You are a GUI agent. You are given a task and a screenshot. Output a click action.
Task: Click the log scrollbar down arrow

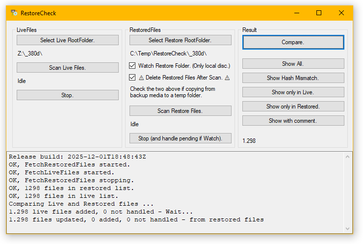tap(347, 229)
